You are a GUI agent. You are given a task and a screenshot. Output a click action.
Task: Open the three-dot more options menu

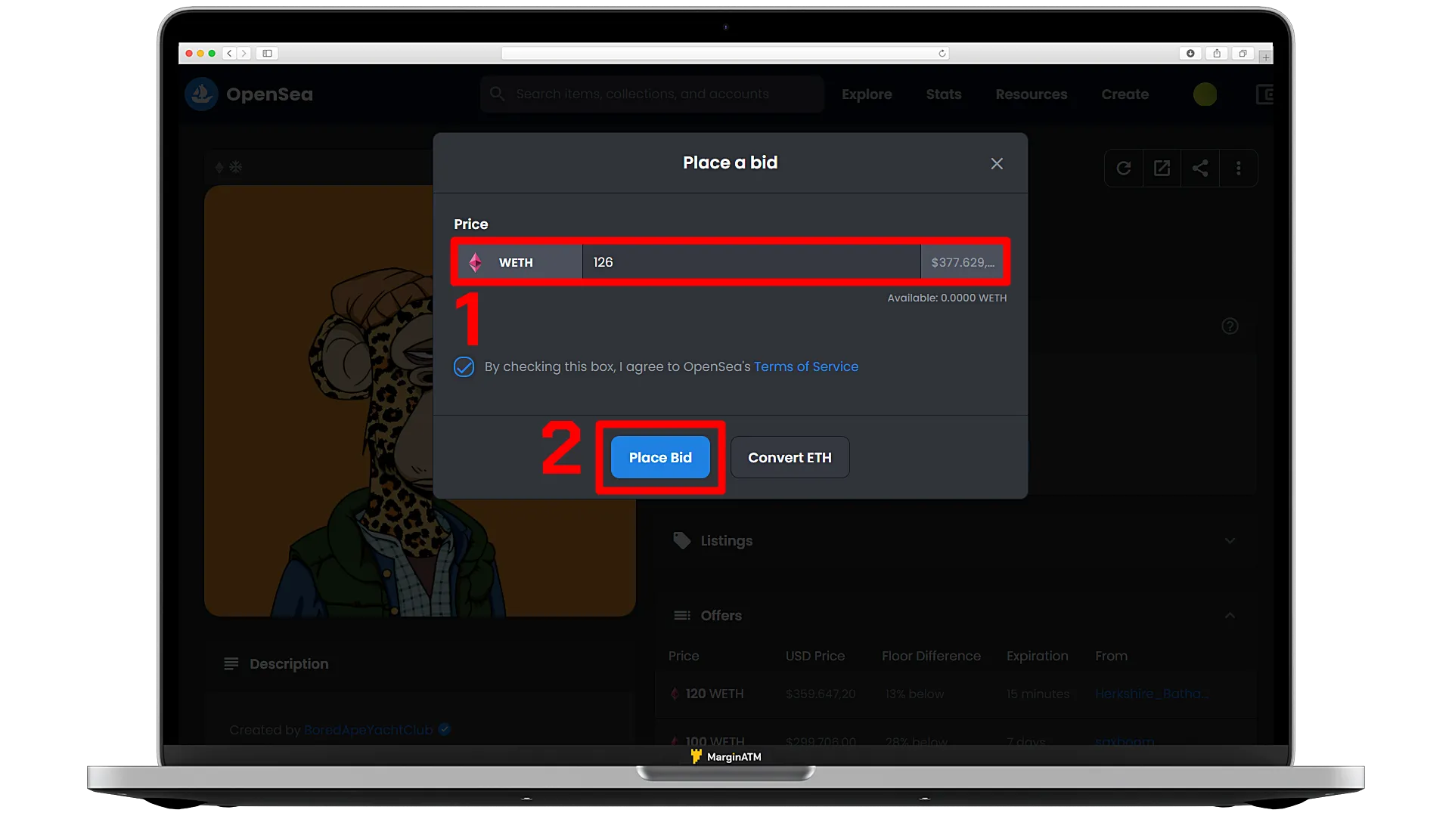pyautogui.click(x=1239, y=168)
